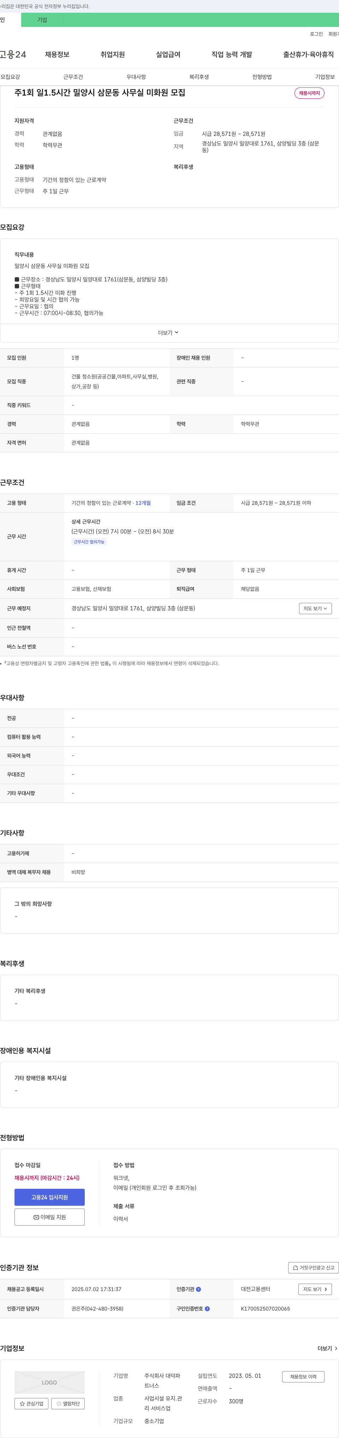Click the 모집 인원 value 1명
The image size is (339, 1438).
point(75,358)
